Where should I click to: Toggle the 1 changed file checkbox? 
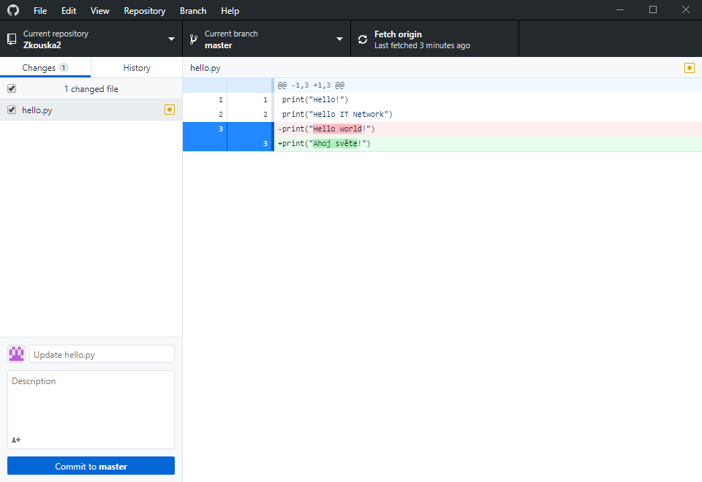[x=11, y=88]
